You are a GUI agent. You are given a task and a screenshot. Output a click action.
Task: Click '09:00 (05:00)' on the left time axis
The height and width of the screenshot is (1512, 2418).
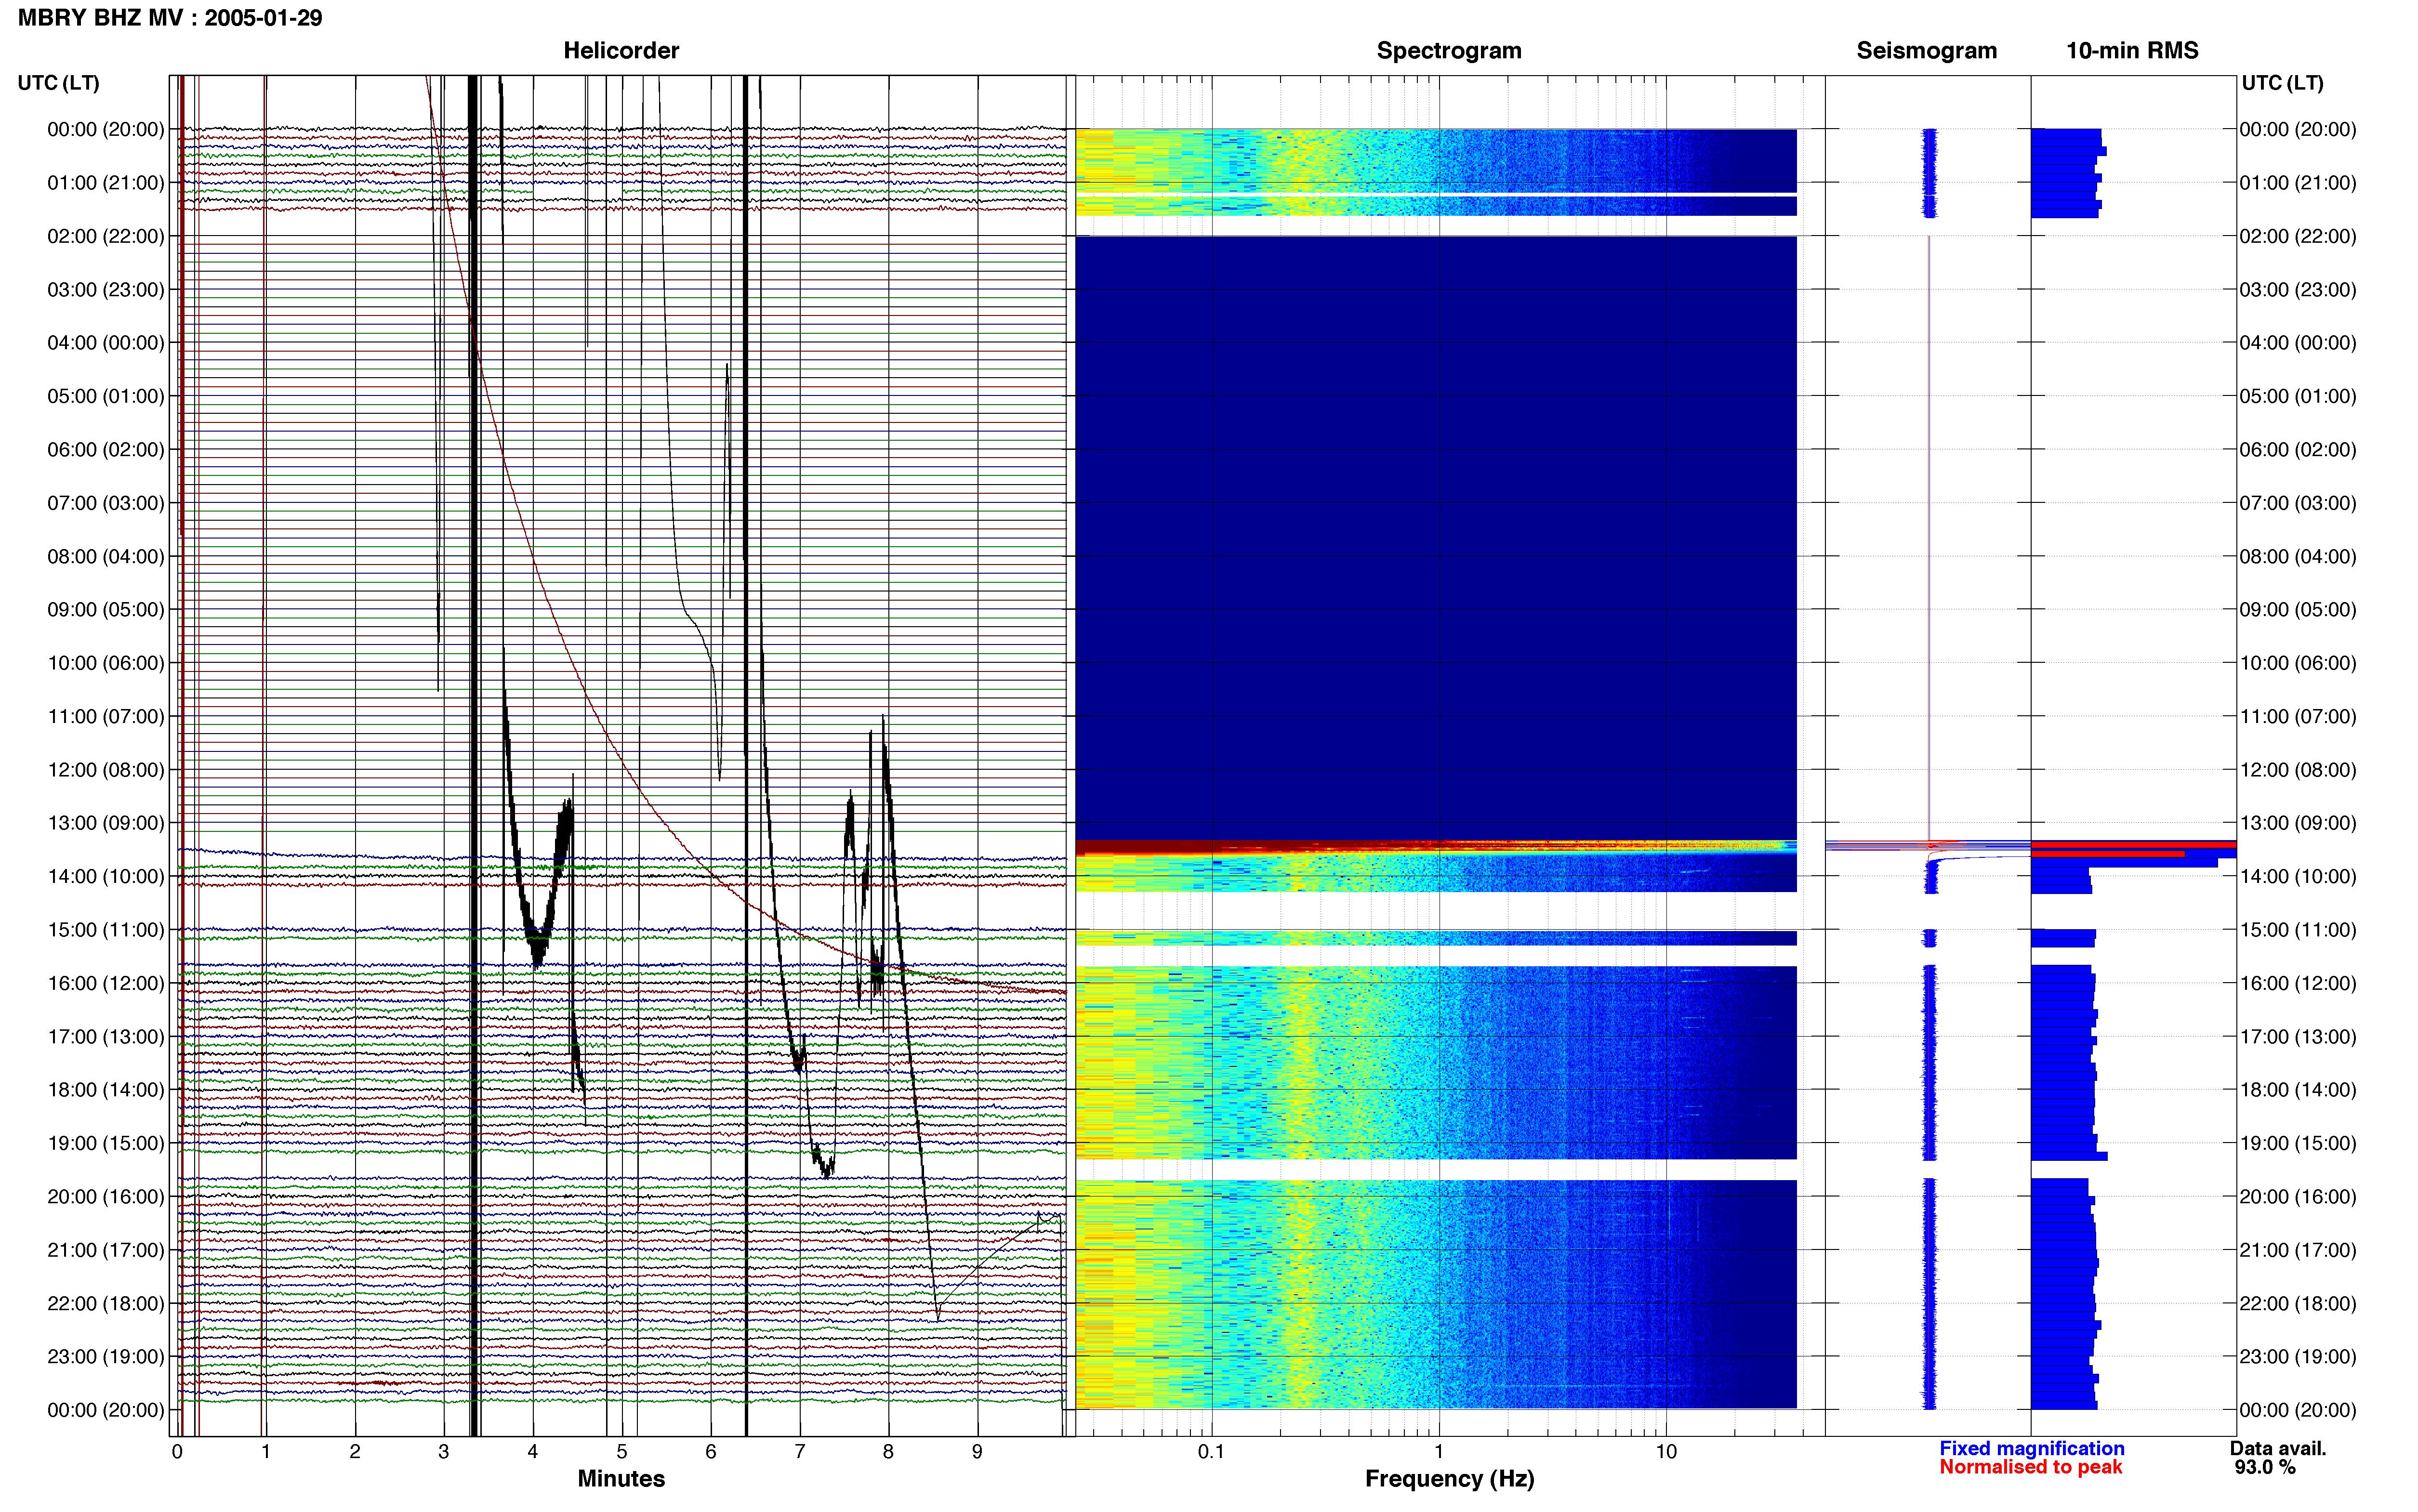pyautogui.click(x=106, y=610)
